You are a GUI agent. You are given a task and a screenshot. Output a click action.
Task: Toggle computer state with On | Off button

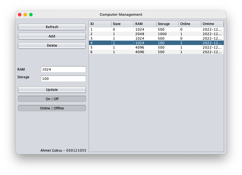coord(52,99)
